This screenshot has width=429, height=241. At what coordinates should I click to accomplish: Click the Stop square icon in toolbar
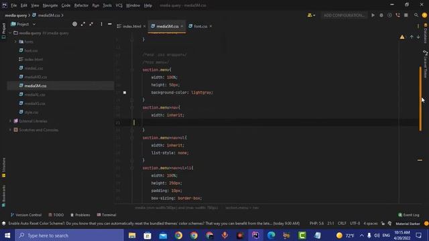pos(406,15)
